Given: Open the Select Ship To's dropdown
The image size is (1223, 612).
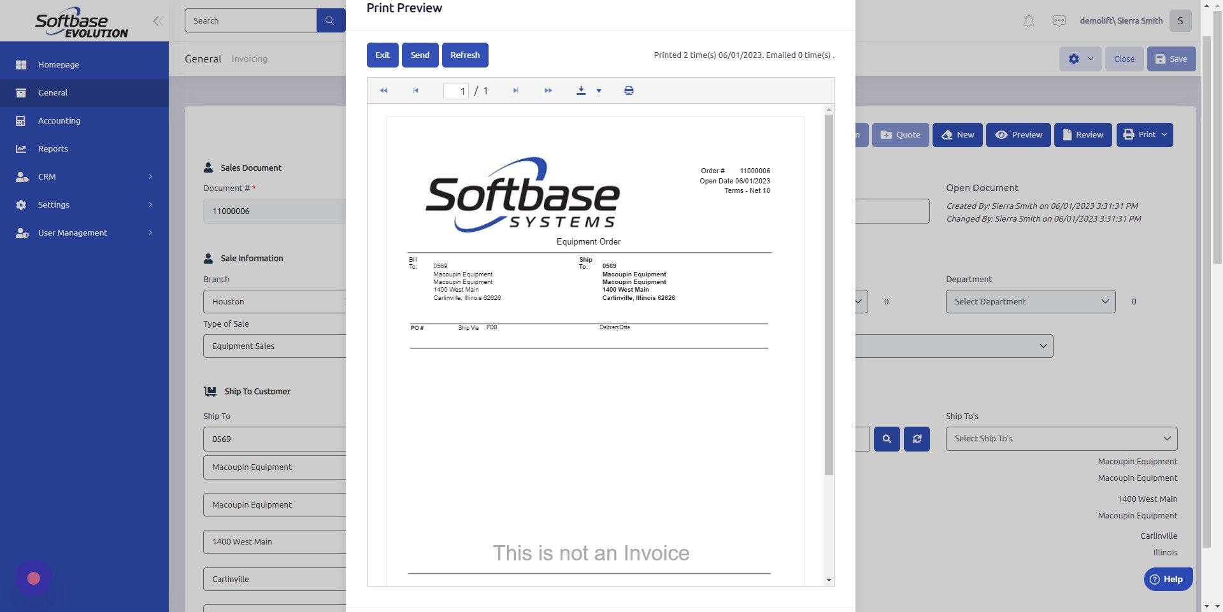Looking at the screenshot, I should (x=1061, y=439).
